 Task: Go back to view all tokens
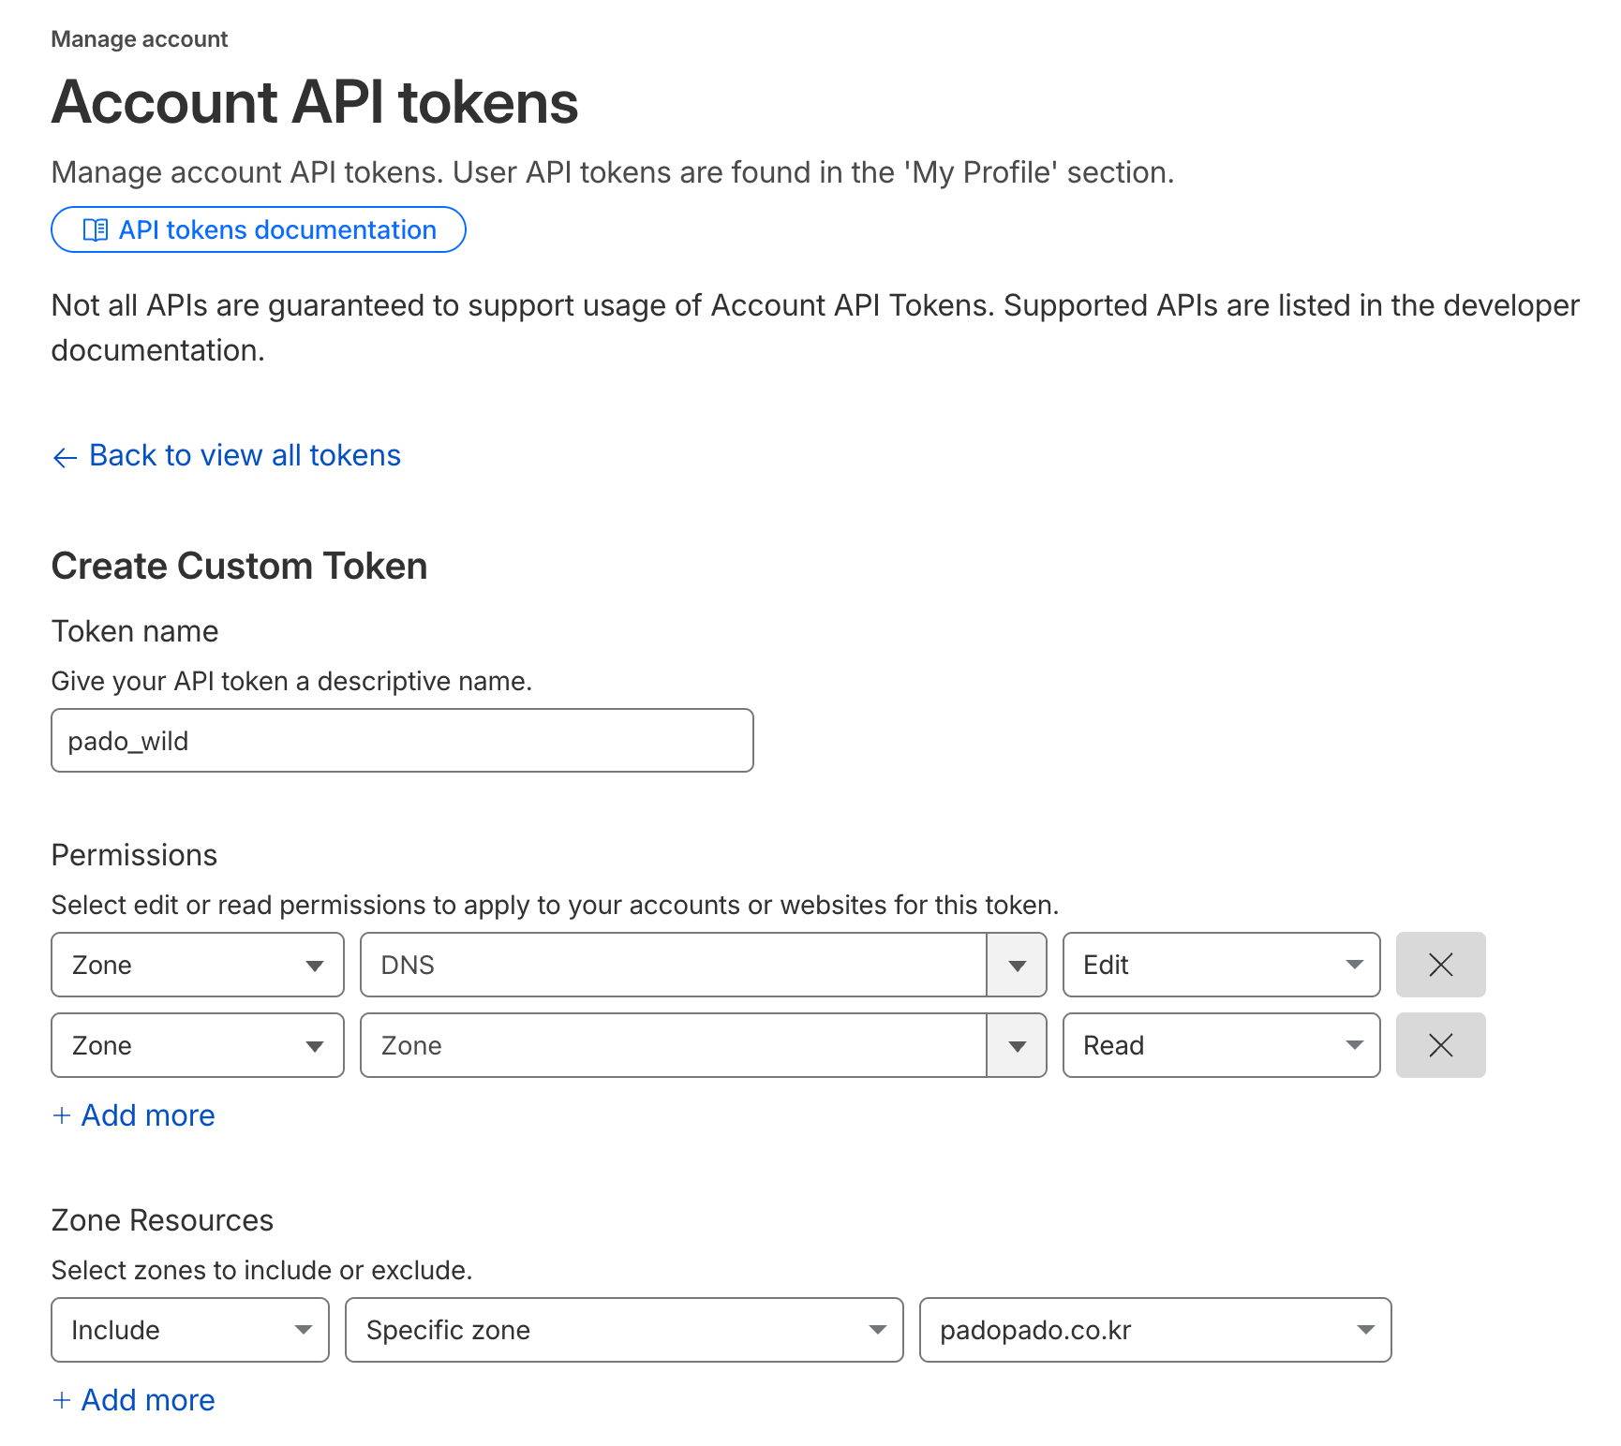245,456
